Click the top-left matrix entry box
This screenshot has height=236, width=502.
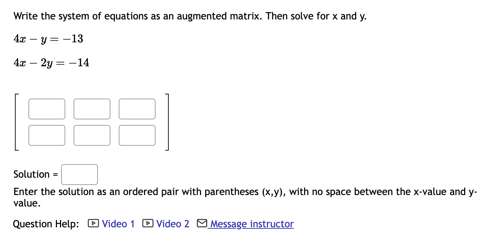[47, 109]
